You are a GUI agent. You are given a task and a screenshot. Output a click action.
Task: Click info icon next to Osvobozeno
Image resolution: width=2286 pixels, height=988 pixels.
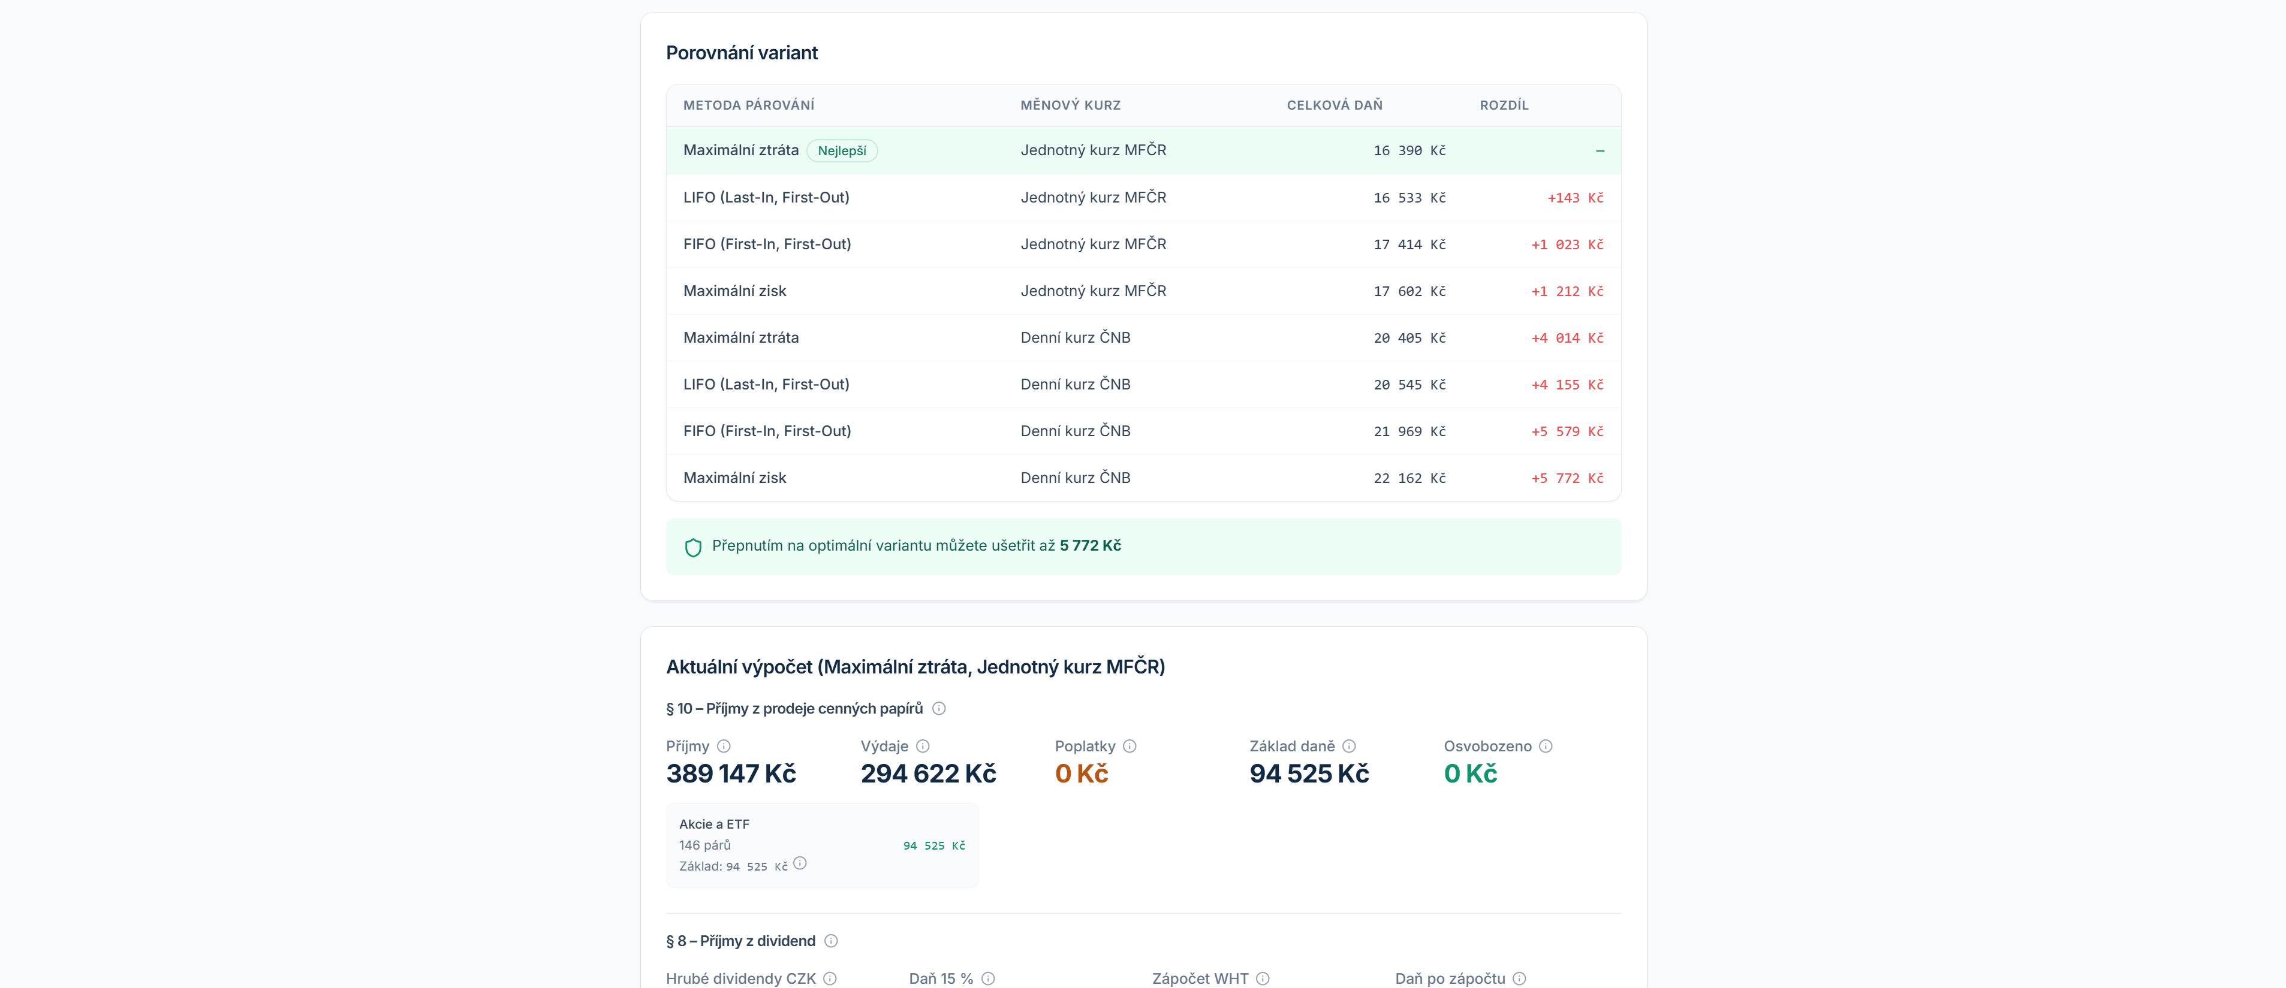click(x=1546, y=746)
